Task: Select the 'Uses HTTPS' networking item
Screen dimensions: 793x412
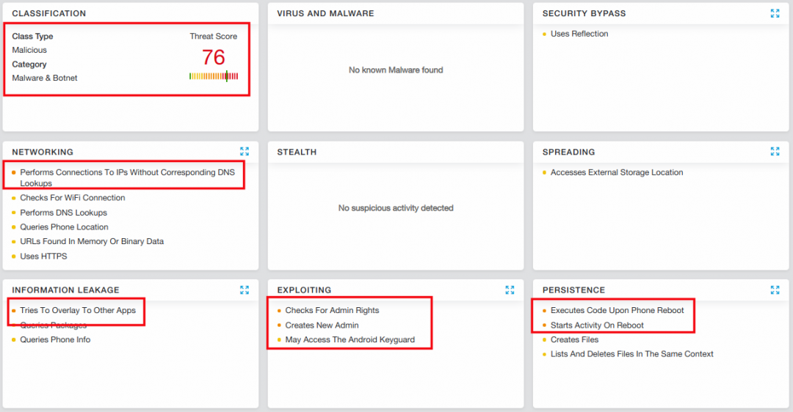Action: [x=43, y=256]
